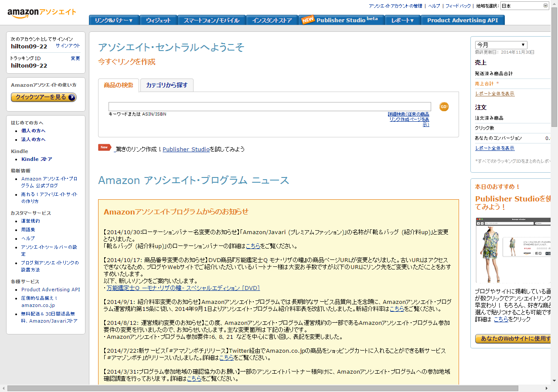Click Publisher Studio link below search box
558x392 pixels.
186,150
